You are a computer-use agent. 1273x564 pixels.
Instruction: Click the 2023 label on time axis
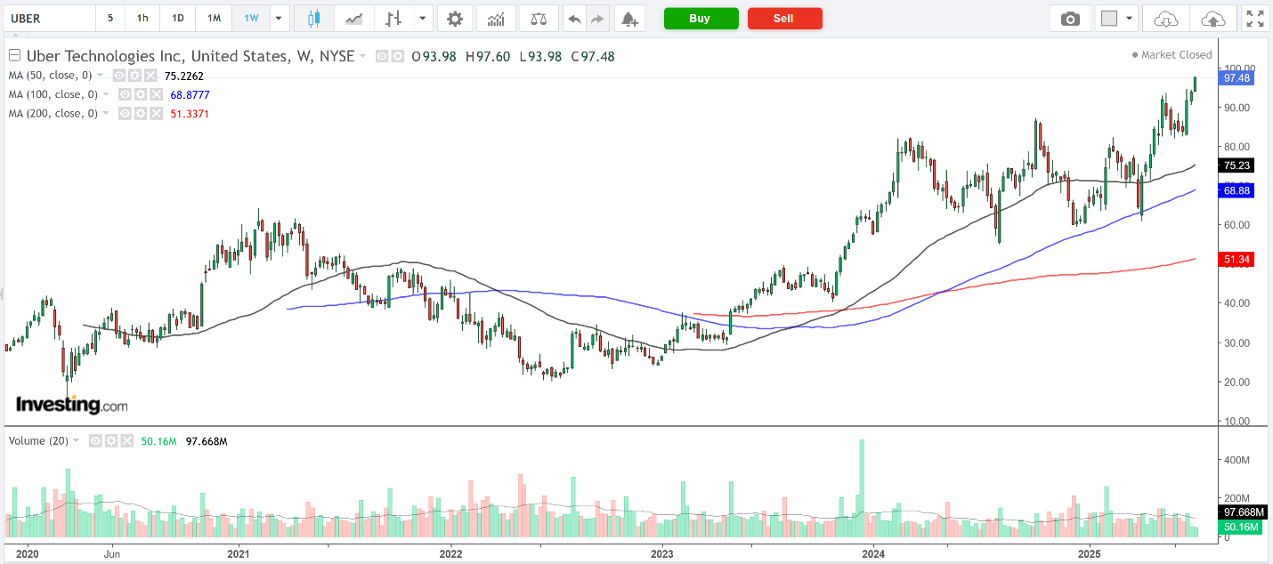pyautogui.click(x=661, y=552)
